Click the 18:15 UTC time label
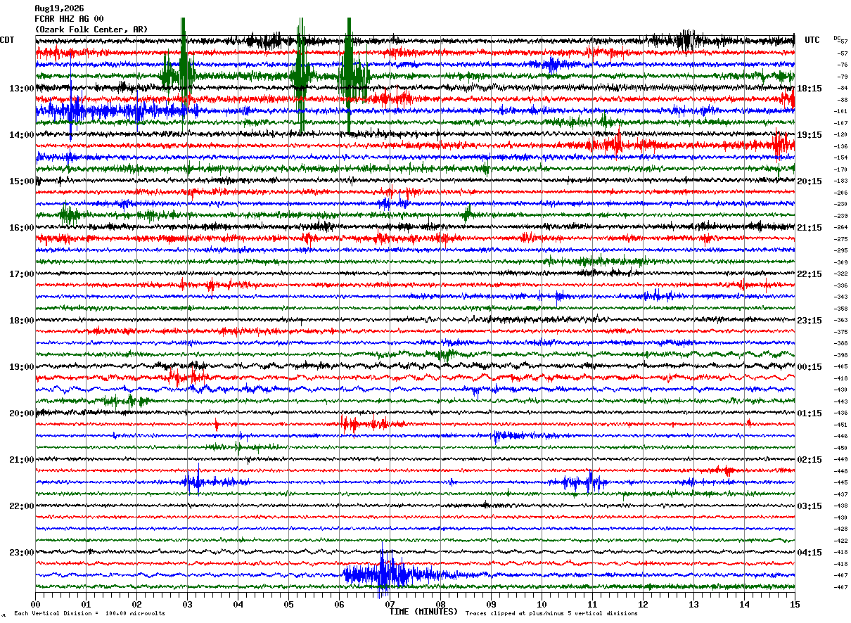 point(810,89)
